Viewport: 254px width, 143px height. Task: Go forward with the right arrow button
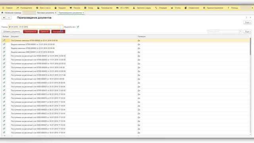coord(9,17)
